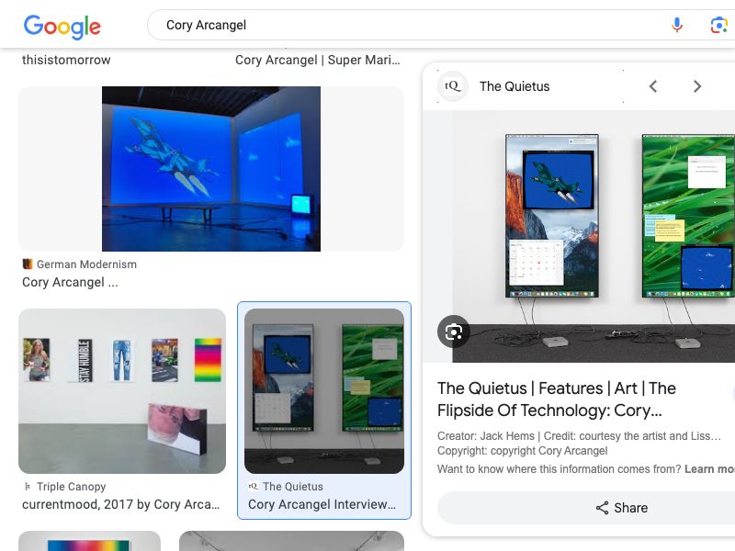The height and width of the screenshot is (551, 735).
Task: Click the Share button
Action: tap(622, 508)
